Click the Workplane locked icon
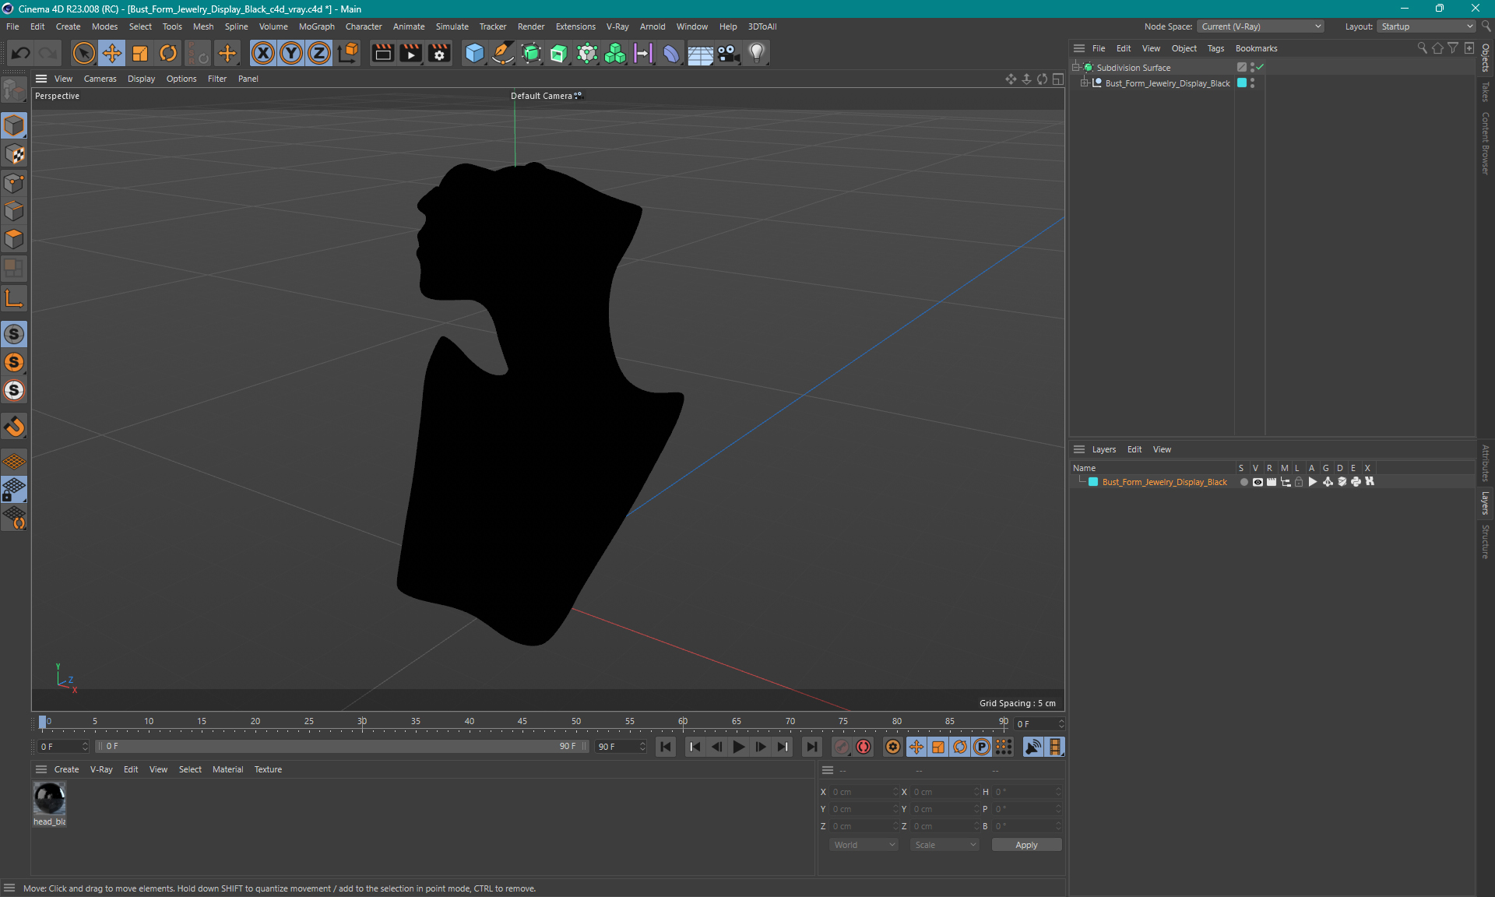Screen dimensions: 1495x897 pyautogui.click(x=14, y=490)
